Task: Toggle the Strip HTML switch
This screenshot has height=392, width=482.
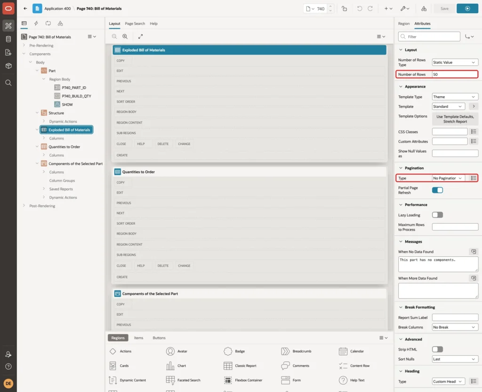Action: [x=437, y=349]
